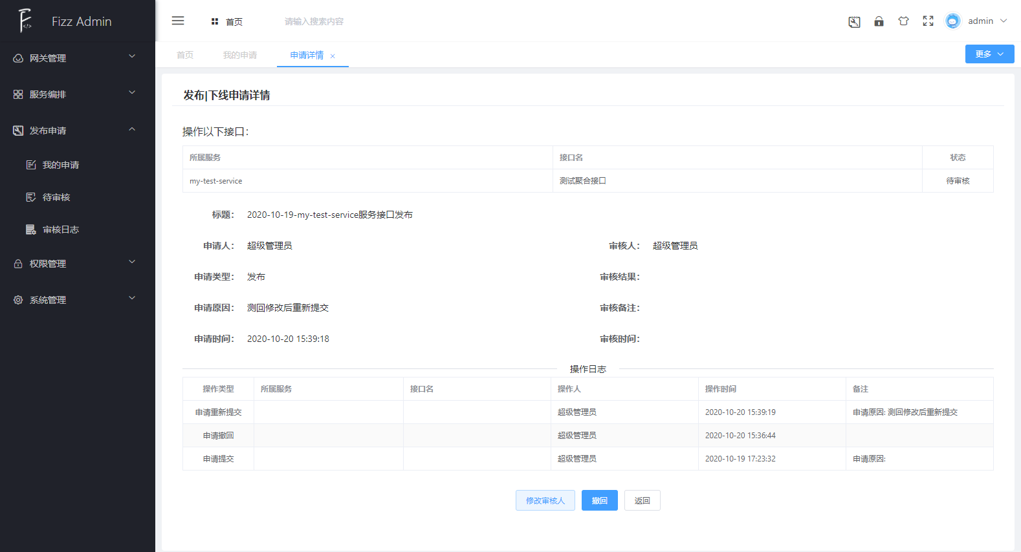Open the theme shirt icon in header
Viewport: 1021px width, 552px height.
(x=903, y=21)
